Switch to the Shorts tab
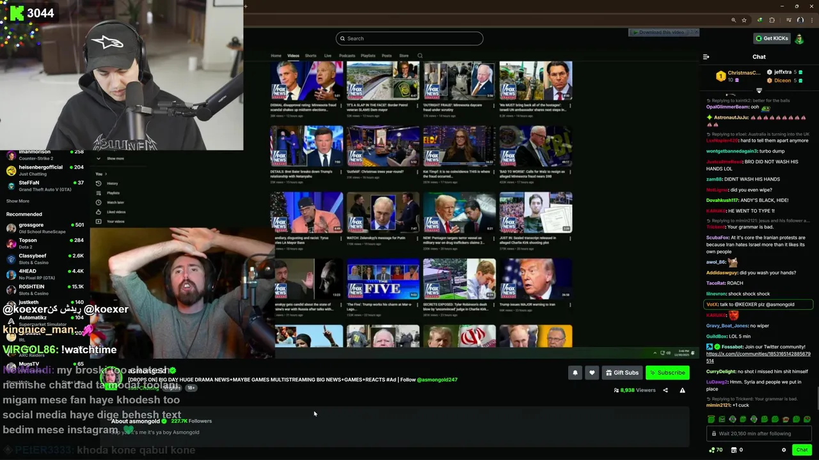 tap(310, 56)
